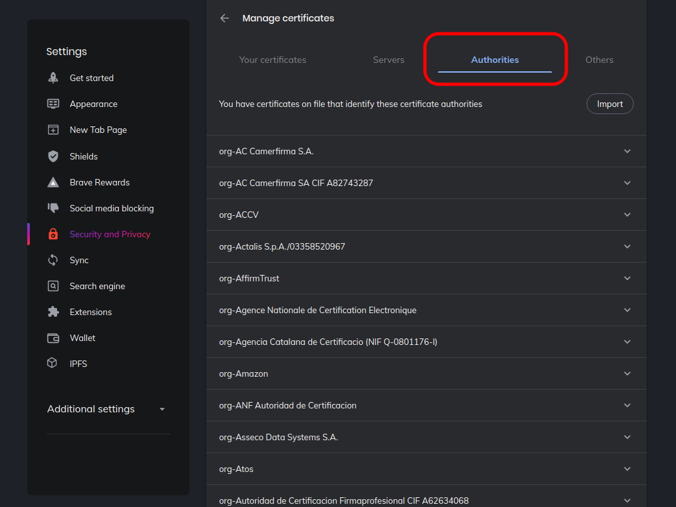Image resolution: width=676 pixels, height=507 pixels.
Task: Click the Appearance icon in sidebar
Action: pos(53,104)
